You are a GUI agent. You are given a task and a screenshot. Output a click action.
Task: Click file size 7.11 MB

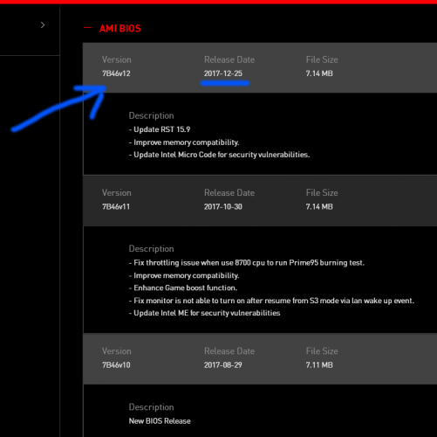click(319, 365)
